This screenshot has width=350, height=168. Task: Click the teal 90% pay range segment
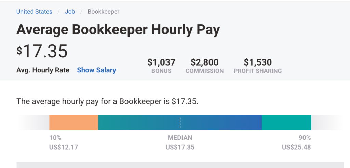pyautogui.click(x=286, y=123)
